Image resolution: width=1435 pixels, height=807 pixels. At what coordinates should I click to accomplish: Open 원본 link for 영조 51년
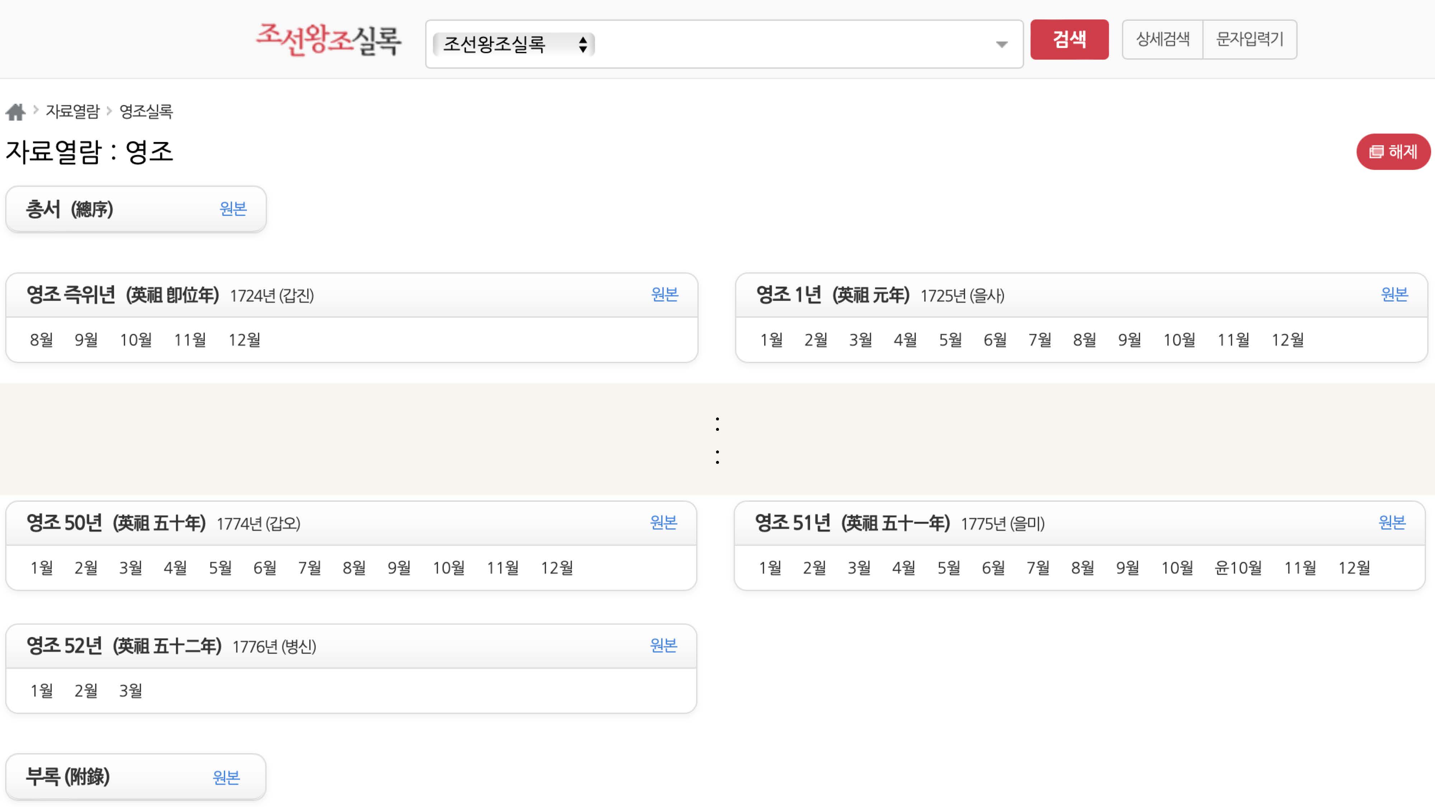tap(1392, 523)
